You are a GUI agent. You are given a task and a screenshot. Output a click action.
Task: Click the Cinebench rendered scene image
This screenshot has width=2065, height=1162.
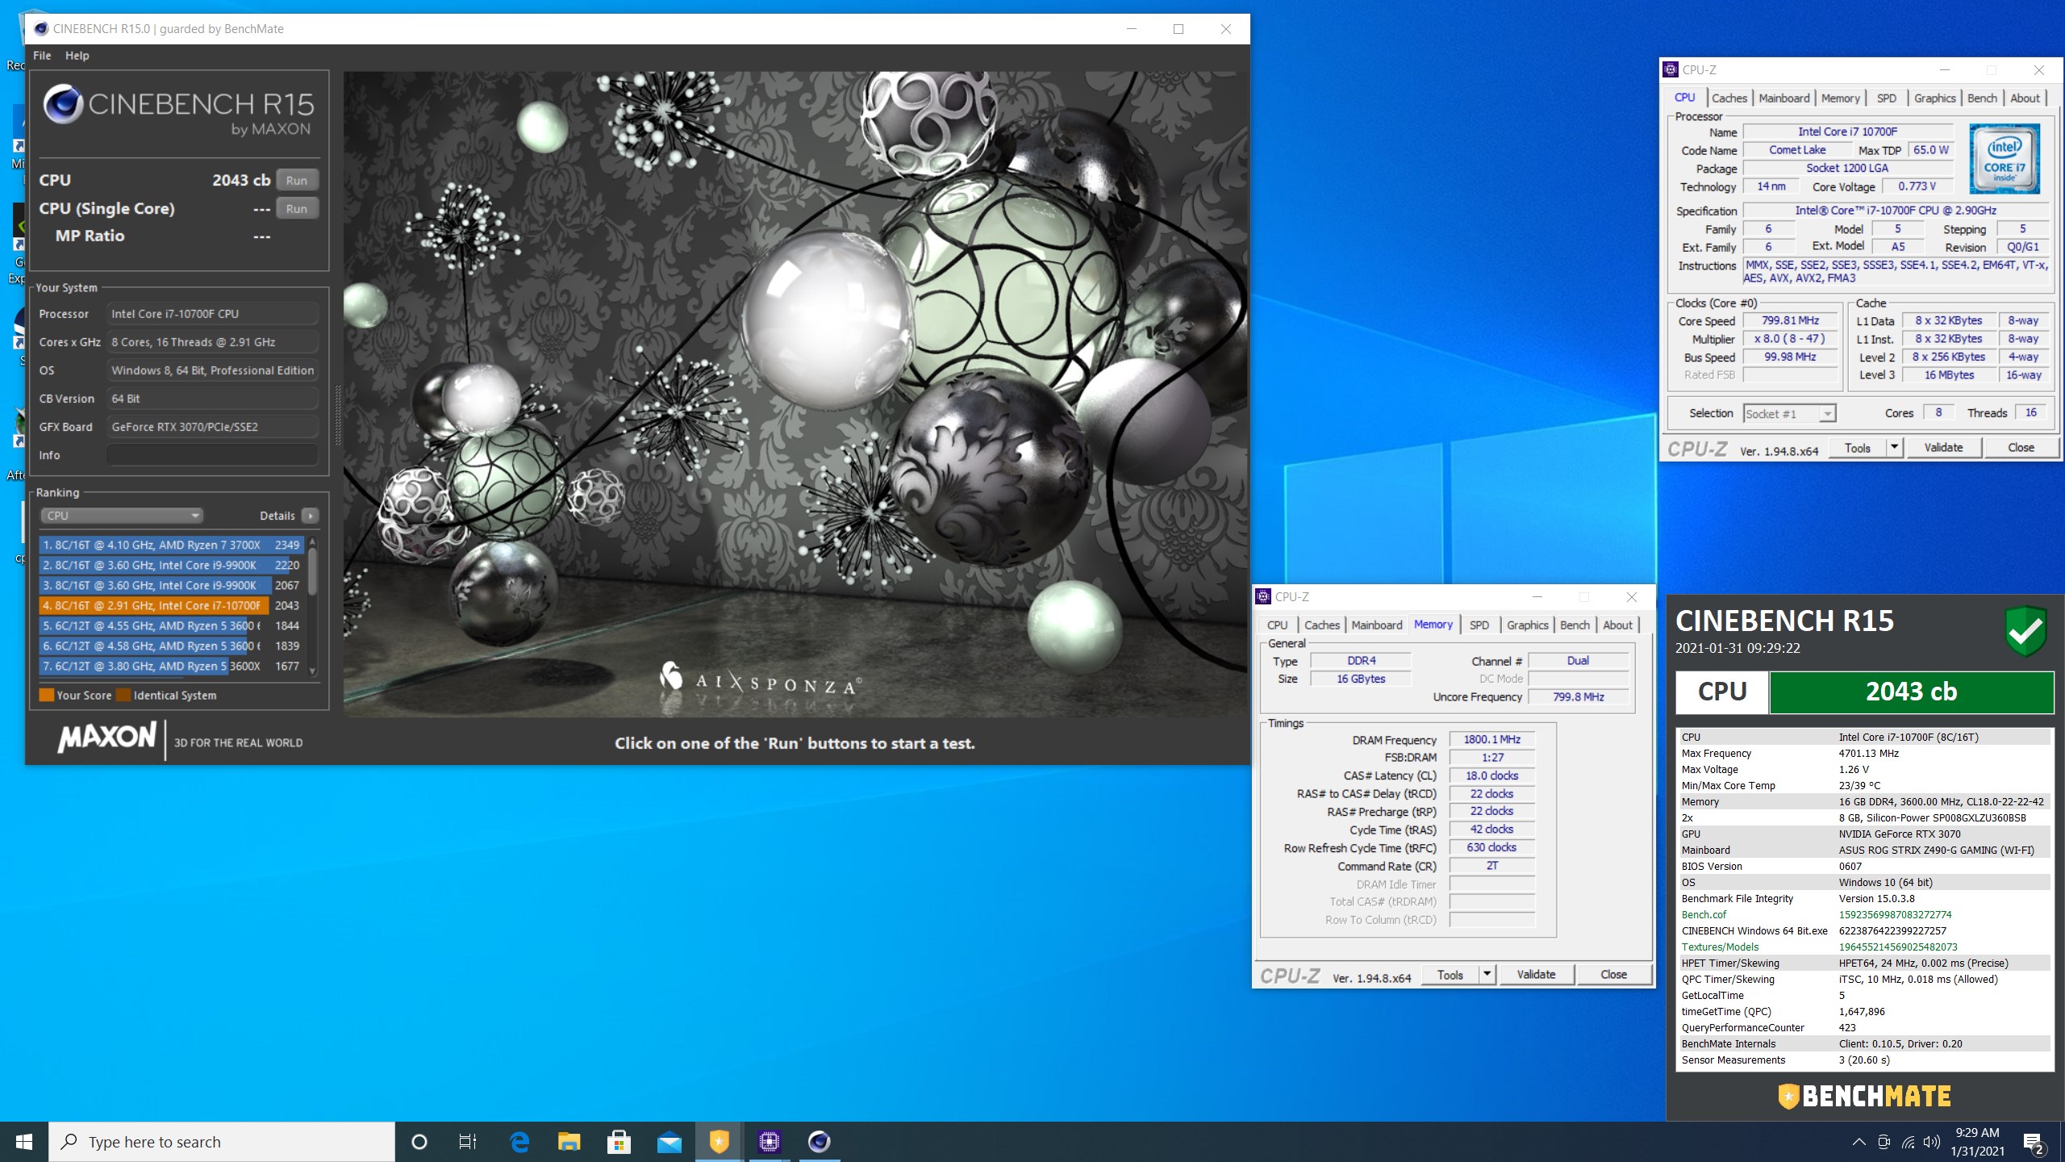(795, 394)
